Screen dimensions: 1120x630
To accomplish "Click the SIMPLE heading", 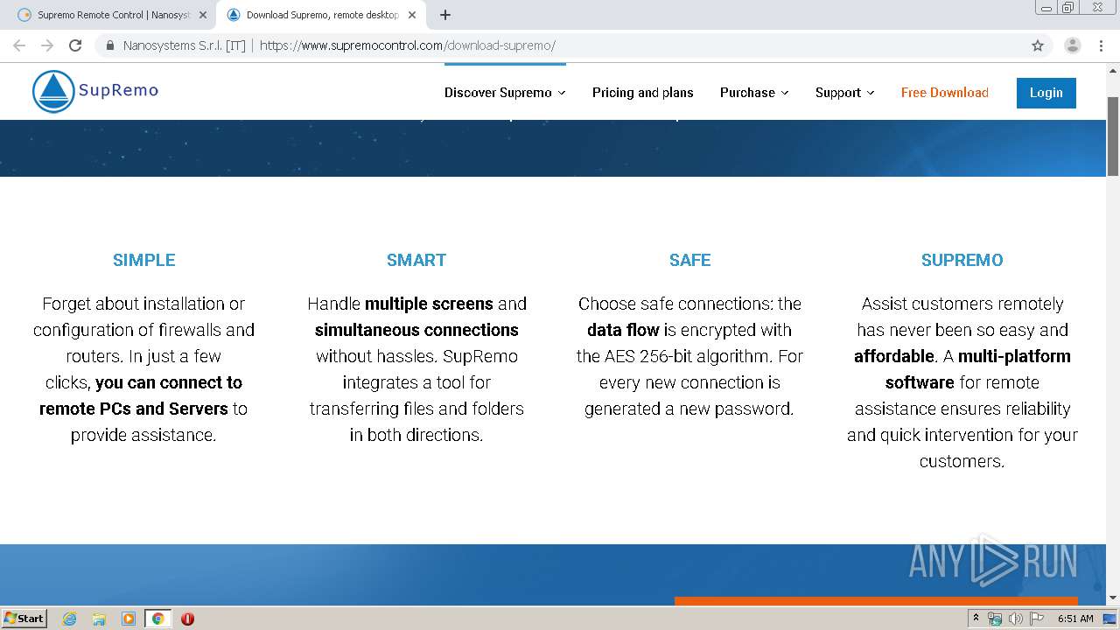I will point(144,260).
